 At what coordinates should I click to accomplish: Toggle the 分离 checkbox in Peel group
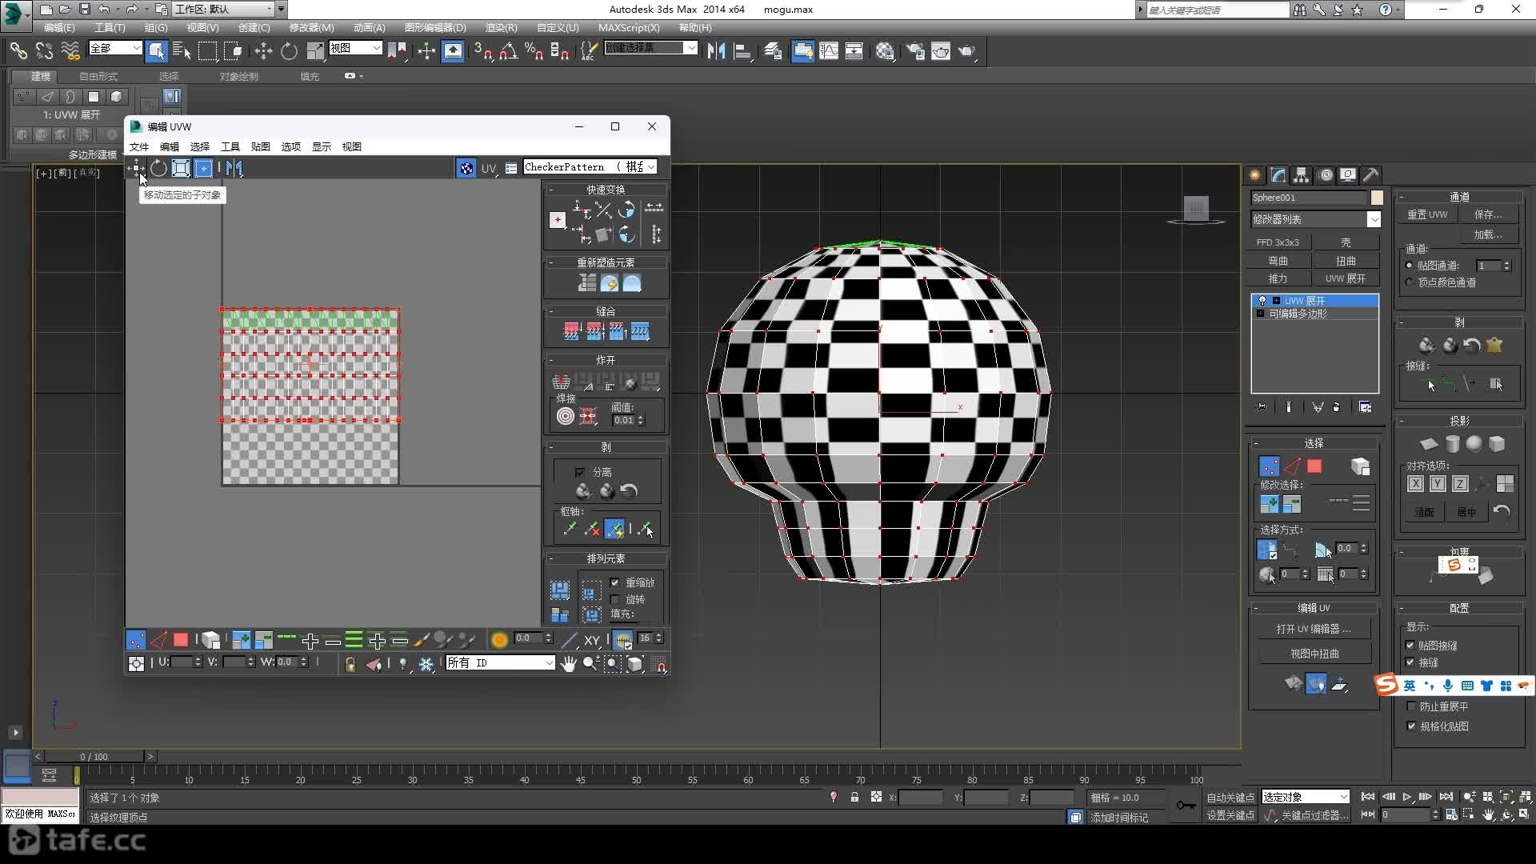click(x=580, y=472)
